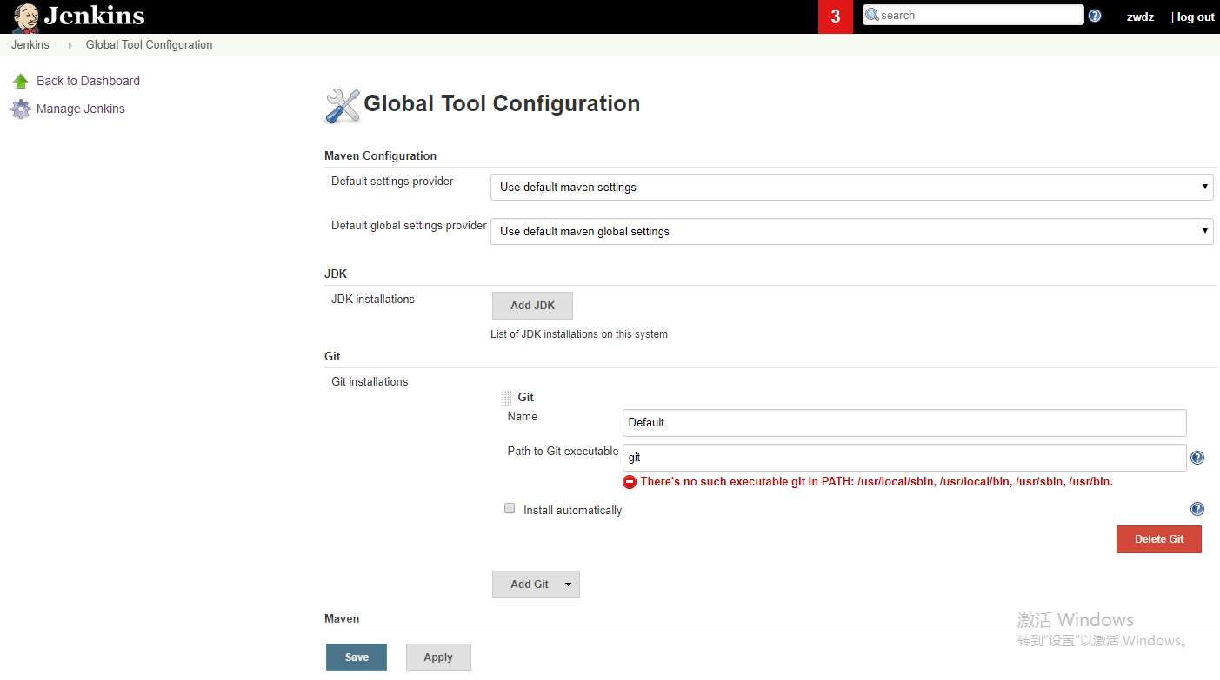Click the Git installation drag handle
Image resolution: width=1220 pixels, height=680 pixels.
click(507, 398)
